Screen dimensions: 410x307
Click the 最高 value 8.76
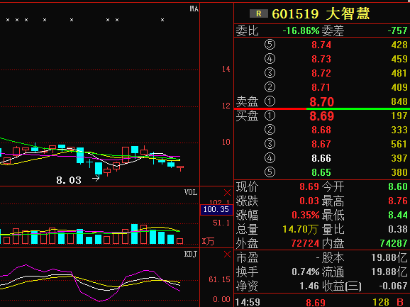click(398, 201)
